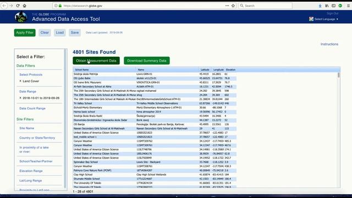This screenshot has height=198, width=352.
Task: Open the green padlock site info
Action: [x=60, y=5]
